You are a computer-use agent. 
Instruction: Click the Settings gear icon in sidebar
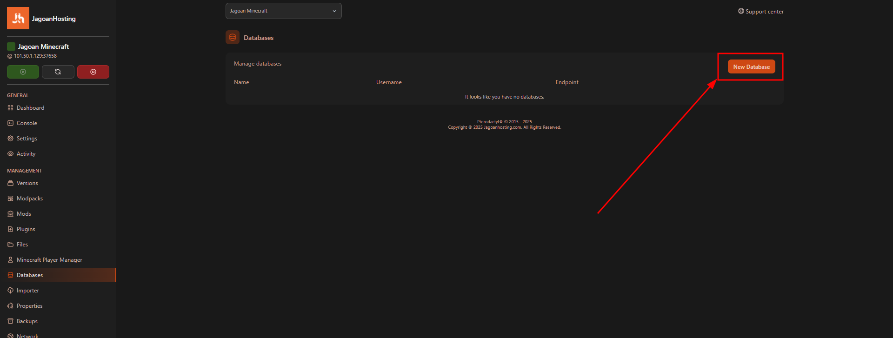[x=10, y=139]
